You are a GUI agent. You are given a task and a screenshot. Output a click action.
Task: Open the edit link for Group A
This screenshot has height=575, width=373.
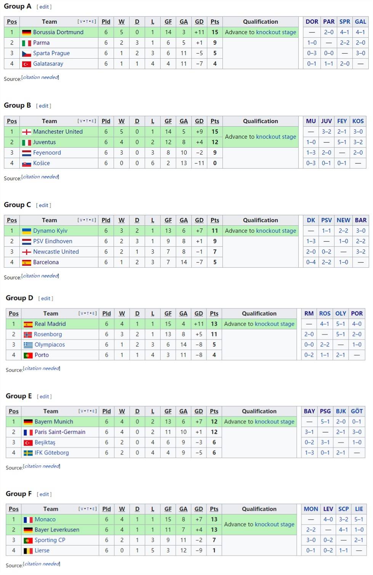click(44, 7)
